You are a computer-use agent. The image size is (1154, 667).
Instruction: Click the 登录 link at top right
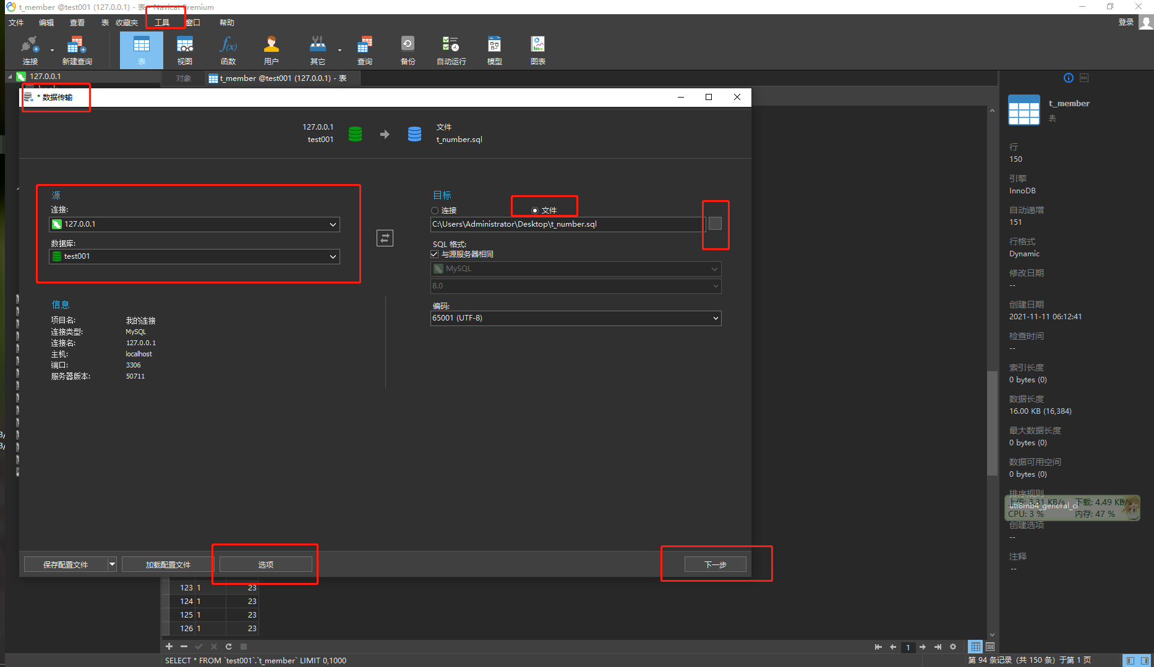pyautogui.click(x=1126, y=22)
